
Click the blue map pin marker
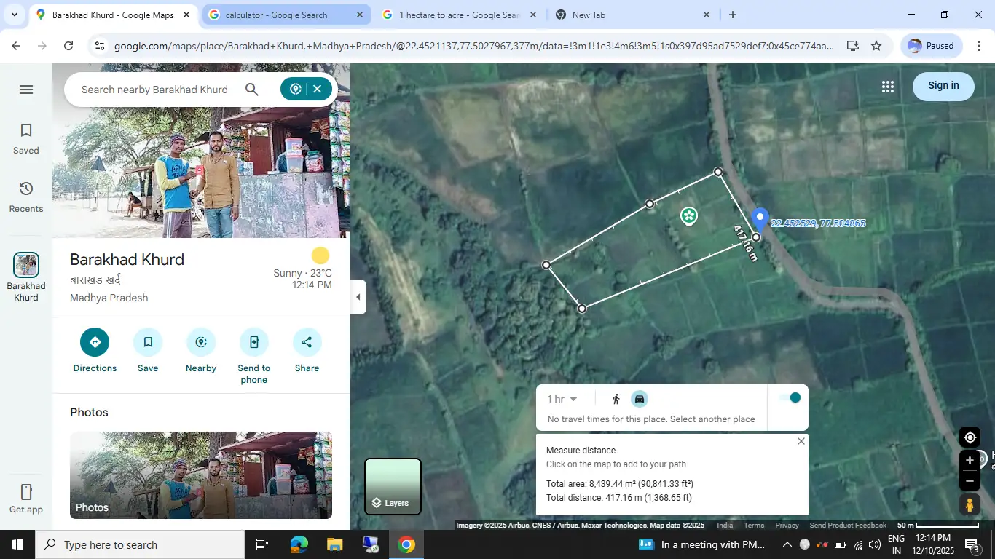point(760,219)
